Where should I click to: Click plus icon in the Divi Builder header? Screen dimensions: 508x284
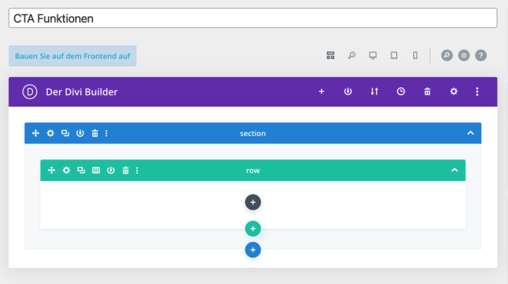(321, 92)
